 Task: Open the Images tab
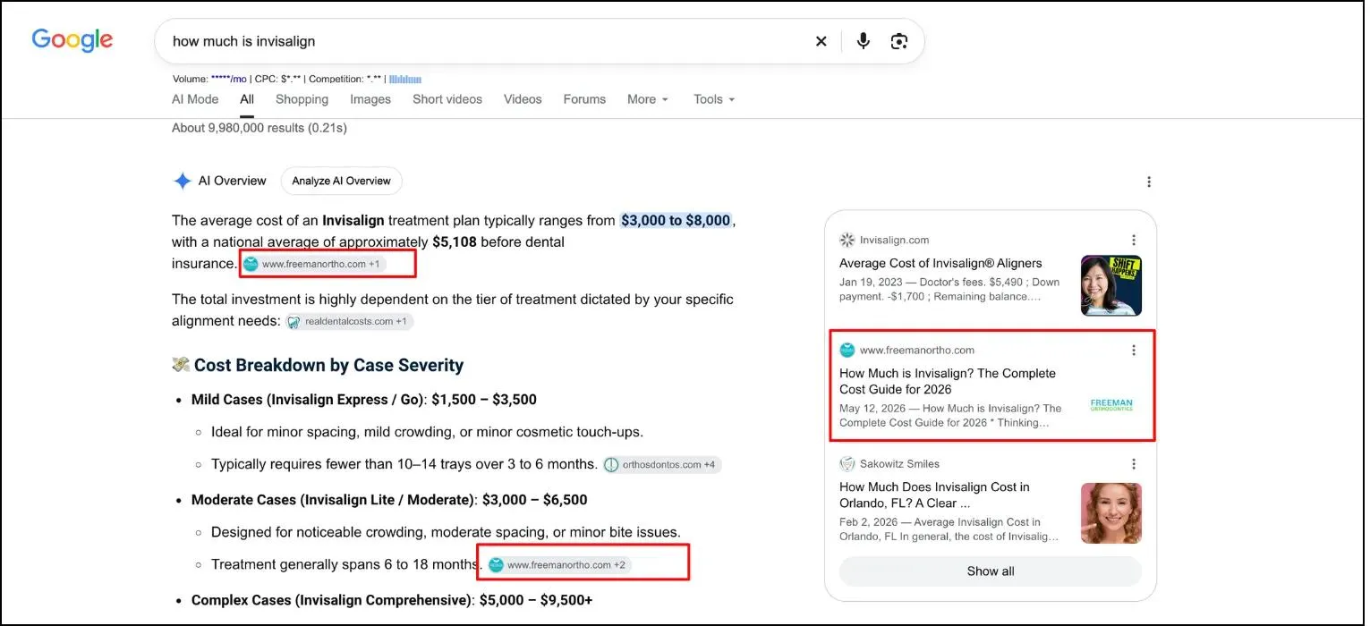[x=370, y=99]
